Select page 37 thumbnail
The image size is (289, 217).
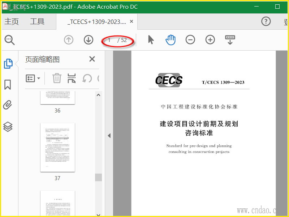coord(57,148)
